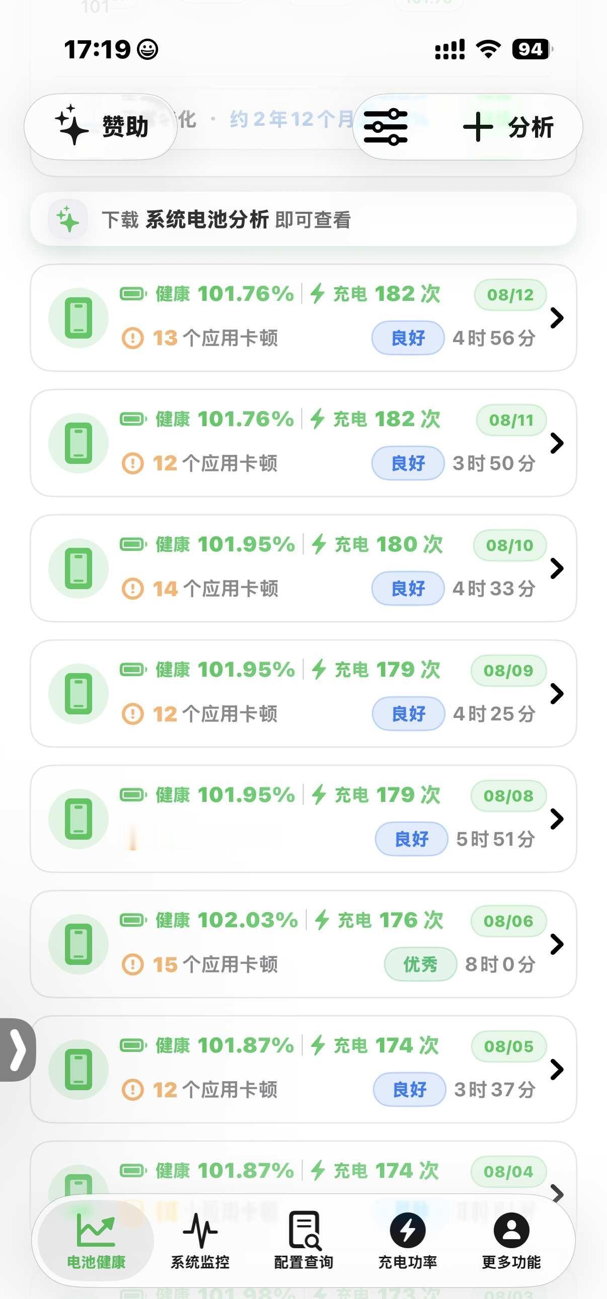Open the 下载 系统电池分析 download banner
This screenshot has height=1299, width=607.
303,219
